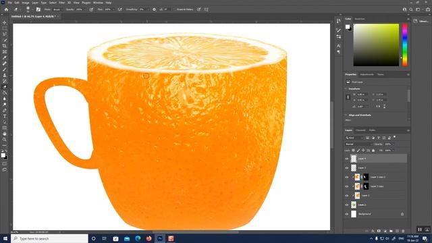Image resolution: width=432 pixels, height=243 pixels.
Task: Open the Opacity dropdown in options bar
Action: (x=84, y=9)
